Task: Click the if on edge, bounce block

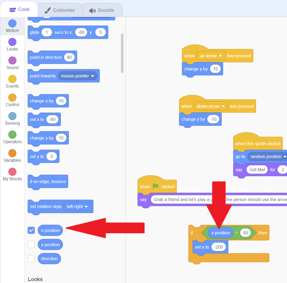Action: click(48, 182)
